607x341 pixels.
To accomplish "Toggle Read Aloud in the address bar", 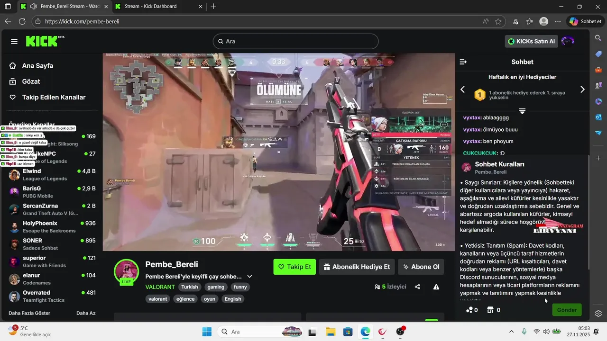I will click(x=486, y=21).
